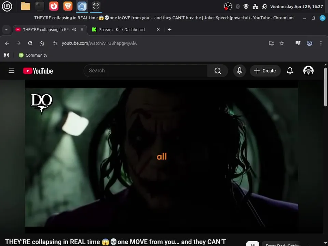
Task: Switch to the Stream - Kick Dashboard tab
Action: (122, 30)
